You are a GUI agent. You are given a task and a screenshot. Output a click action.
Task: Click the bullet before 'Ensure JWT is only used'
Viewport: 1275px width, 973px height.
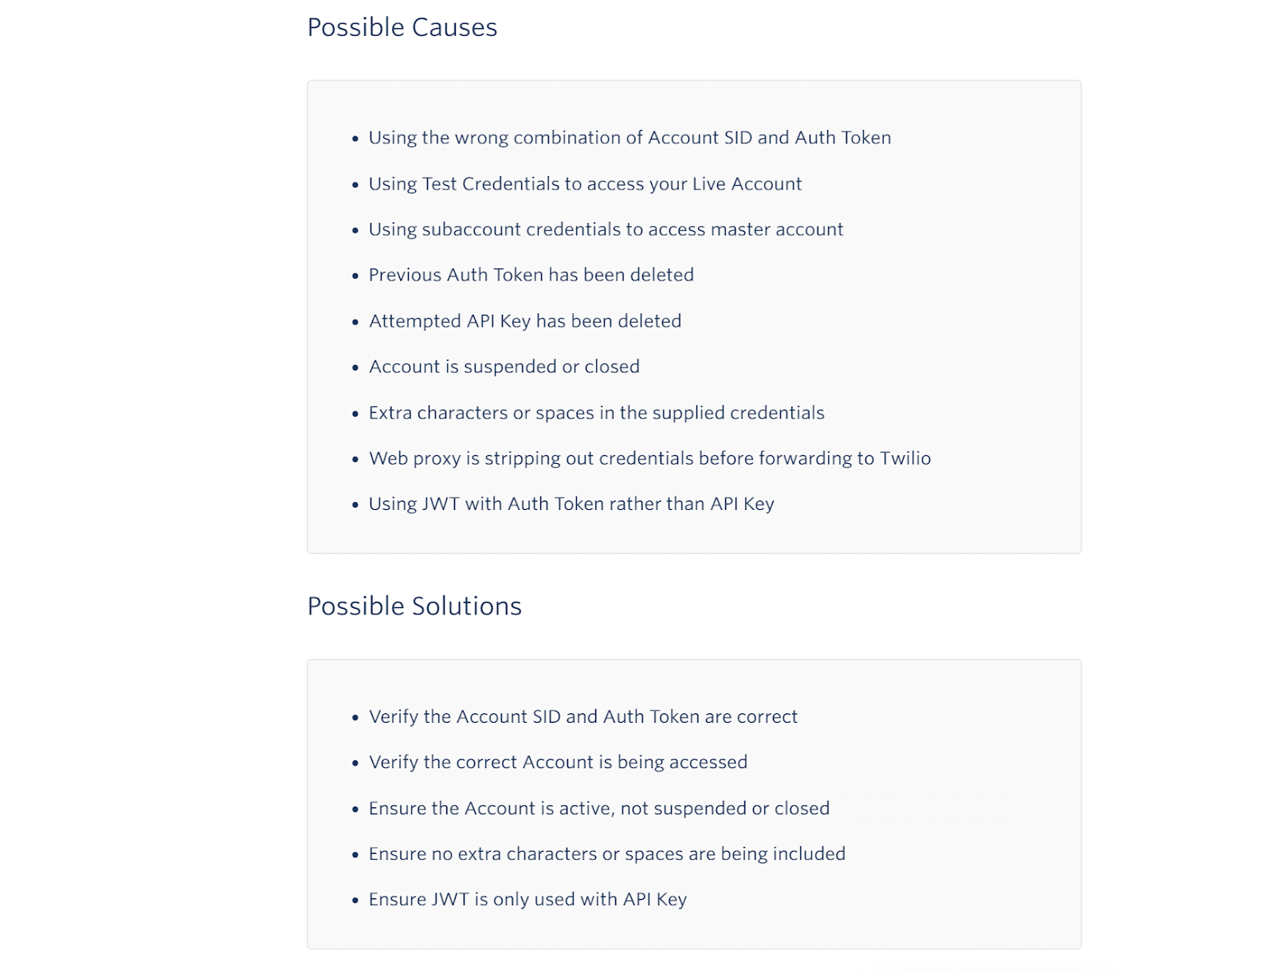355,900
